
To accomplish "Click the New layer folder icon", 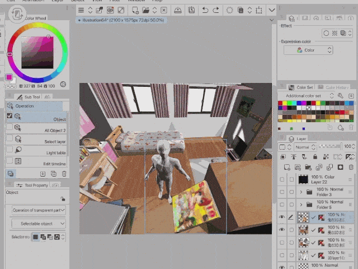I will click(x=308, y=167).
